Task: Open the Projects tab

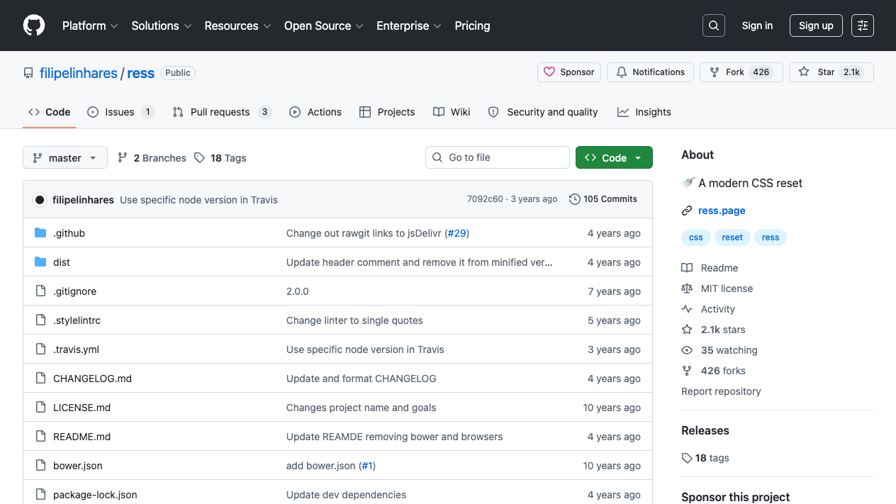Action: coord(387,112)
